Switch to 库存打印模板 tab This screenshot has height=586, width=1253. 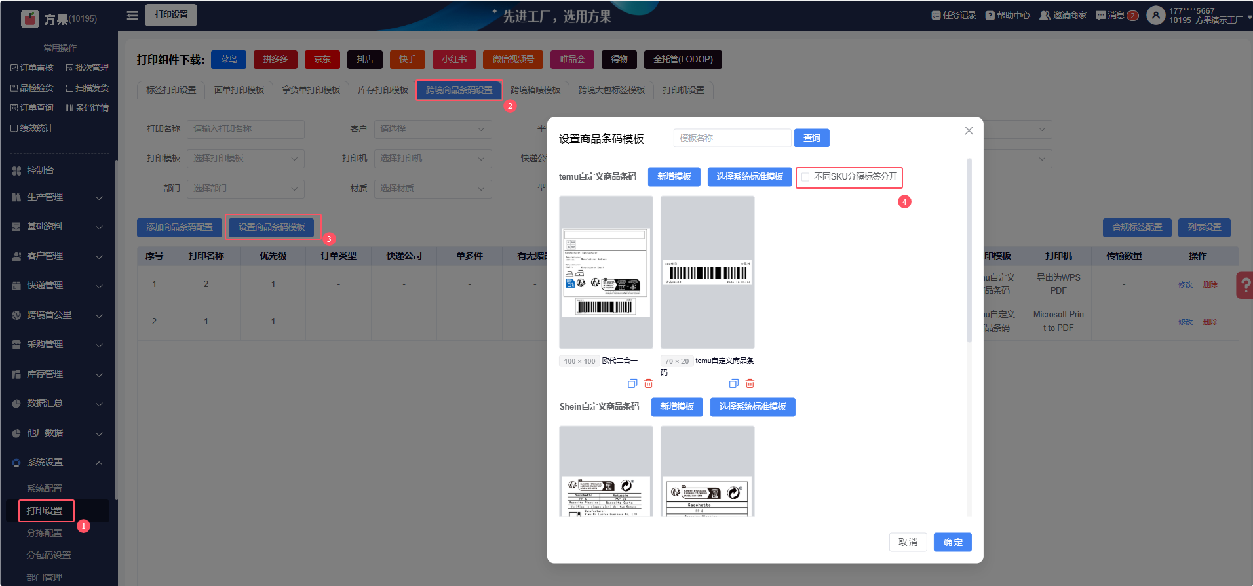tap(383, 90)
